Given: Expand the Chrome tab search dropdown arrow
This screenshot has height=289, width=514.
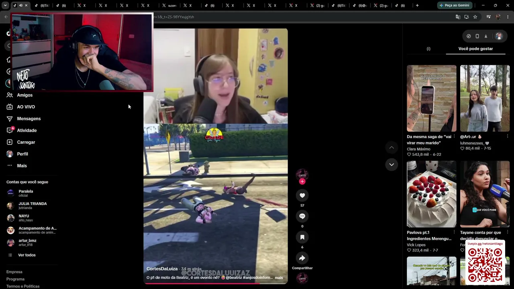Looking at the screenshot, I should [5, 5].
